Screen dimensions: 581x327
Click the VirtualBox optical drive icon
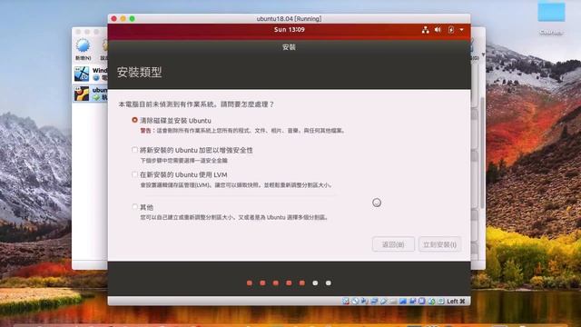[355, 301]
